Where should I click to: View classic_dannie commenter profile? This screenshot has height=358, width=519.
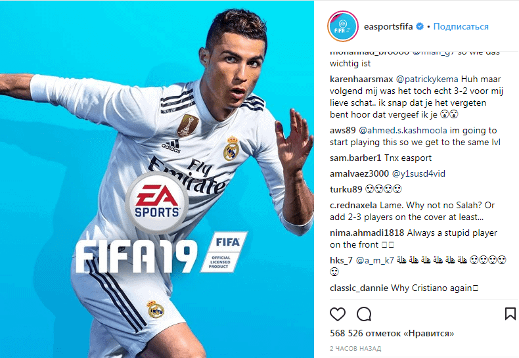(x=359, y=288)
